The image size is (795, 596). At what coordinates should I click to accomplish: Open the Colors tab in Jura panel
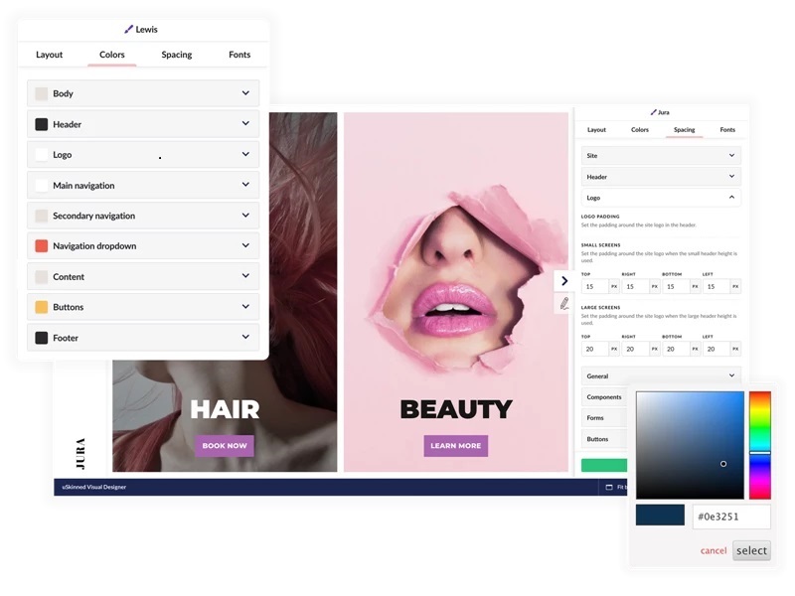640,130
